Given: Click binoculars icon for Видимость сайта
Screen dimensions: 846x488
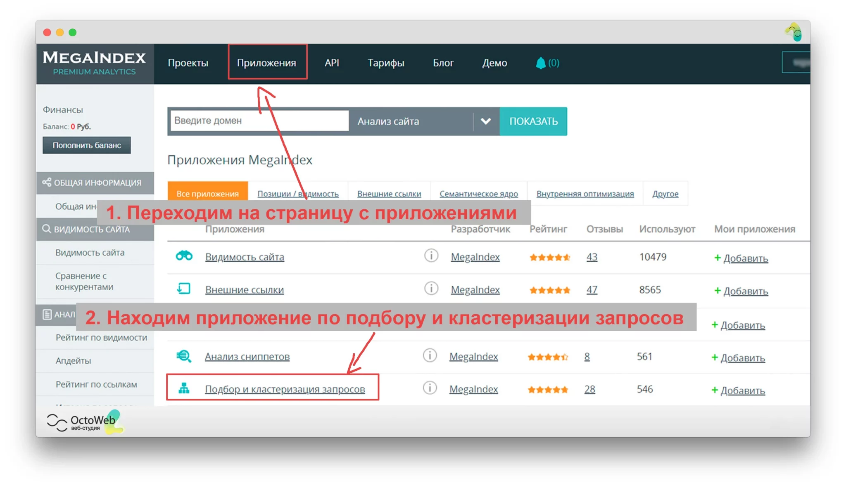Looking at the screenshot, I should point(184,256).
